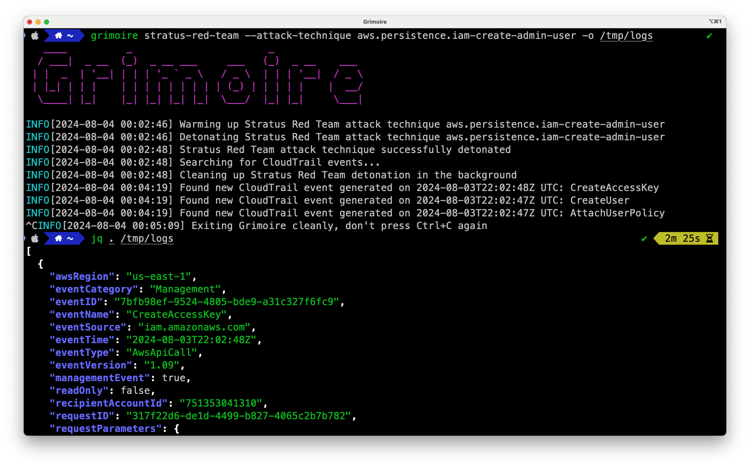Click the Grimoire window title
Screen dimensions: 750x467
(x=375, y=22)
